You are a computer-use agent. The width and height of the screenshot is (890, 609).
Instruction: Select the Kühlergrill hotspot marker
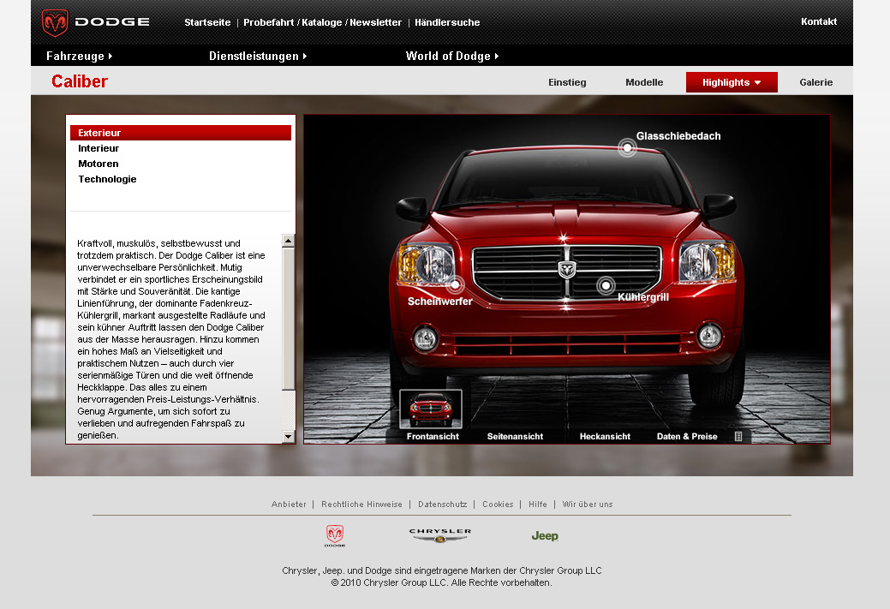pos(606,285)
